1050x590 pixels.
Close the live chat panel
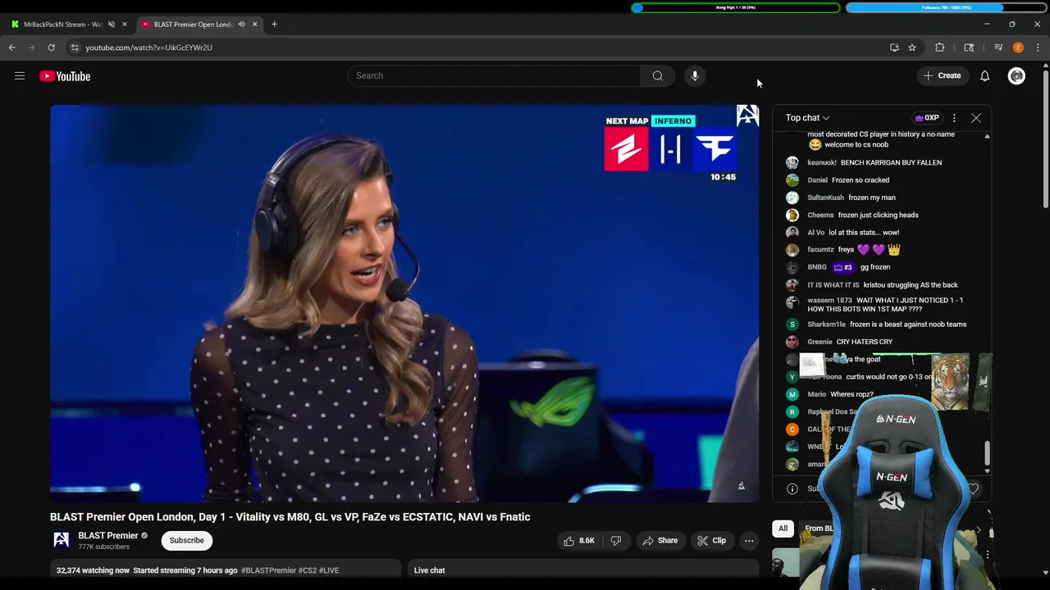[976, 118]
